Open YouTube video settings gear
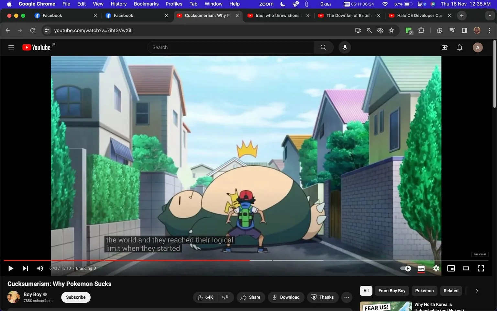The height and width of the screenshot is (311, 497). tap(436, 268)
